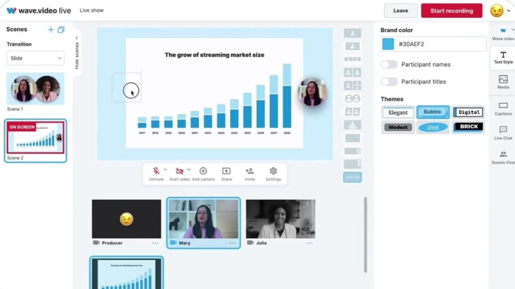Image resolution: width=515 pixels, height=289 pixels.
Task: Enable Participant names toggle
Action: point(390,64)
